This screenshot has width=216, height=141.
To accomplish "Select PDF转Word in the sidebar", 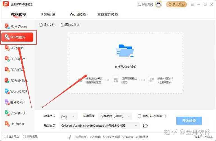I will pyautogui.click(x=17, y=26).
